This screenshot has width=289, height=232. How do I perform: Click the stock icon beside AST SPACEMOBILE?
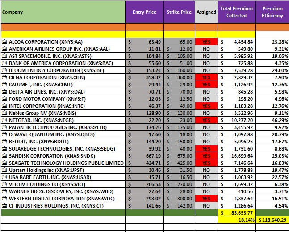(4, 56)
